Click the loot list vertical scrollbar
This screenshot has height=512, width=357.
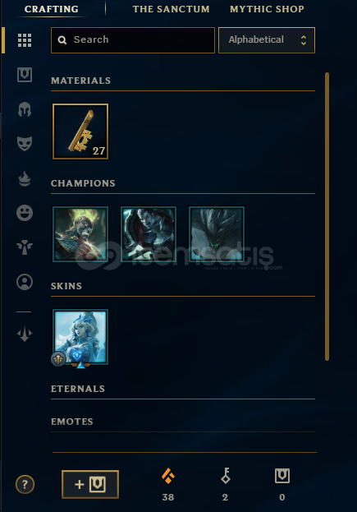(327, 216)
